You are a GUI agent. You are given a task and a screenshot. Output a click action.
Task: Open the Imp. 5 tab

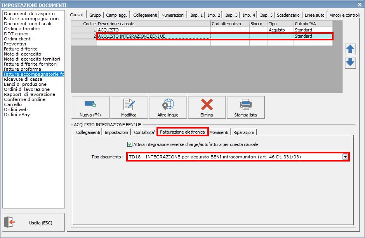pos(266,15)
